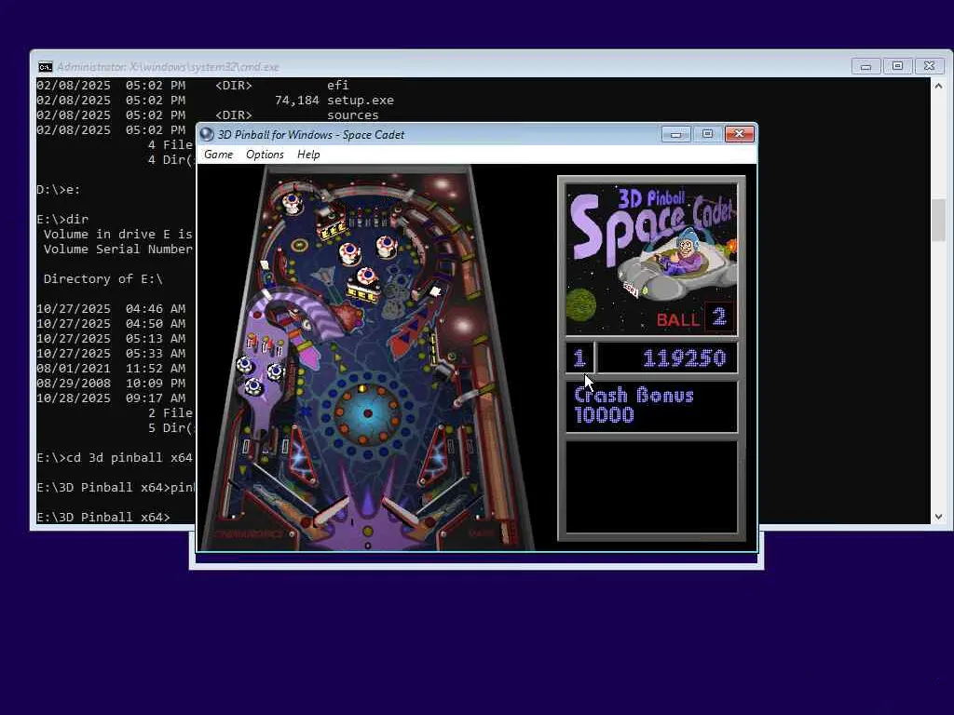
Task: Click the efi directory entry in cmd
Action: point(337,85)
